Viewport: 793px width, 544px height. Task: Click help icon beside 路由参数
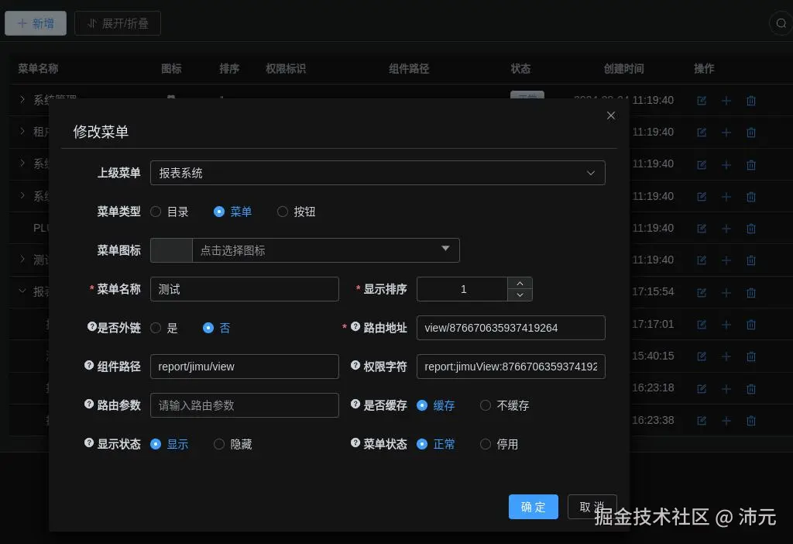pyautogui.click(x=89, y=405)
